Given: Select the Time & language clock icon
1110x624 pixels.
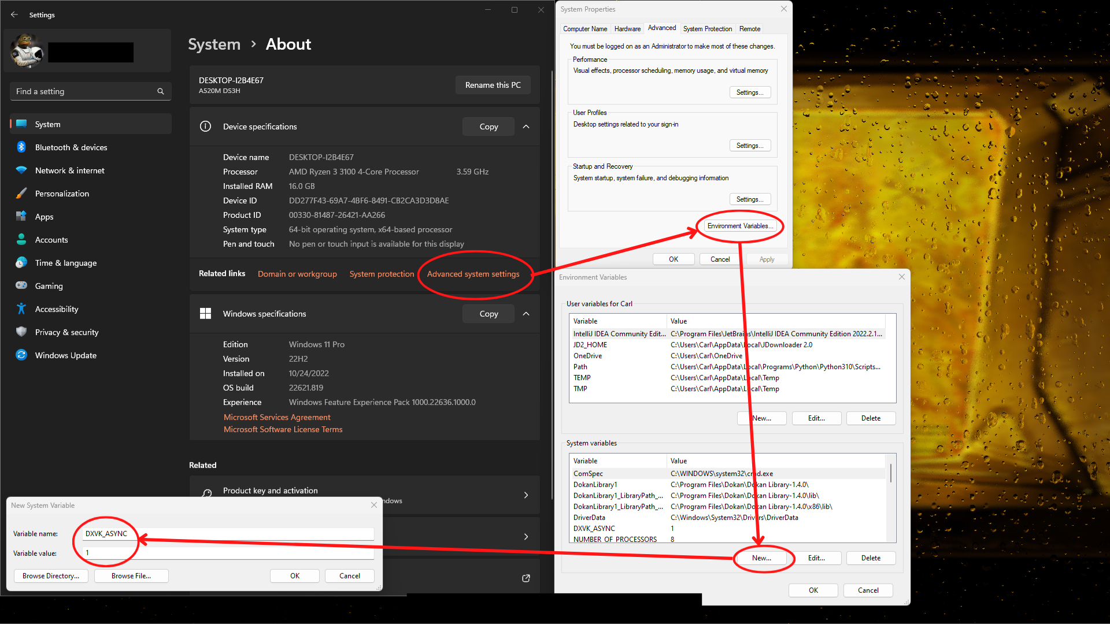Looking at the screenshot, I should 21,263.
